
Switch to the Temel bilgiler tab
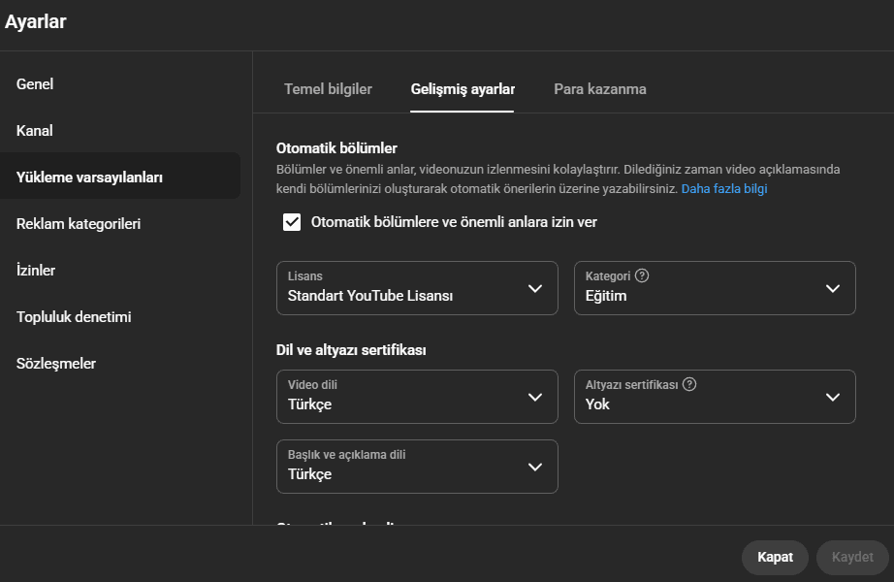[328, 89]
